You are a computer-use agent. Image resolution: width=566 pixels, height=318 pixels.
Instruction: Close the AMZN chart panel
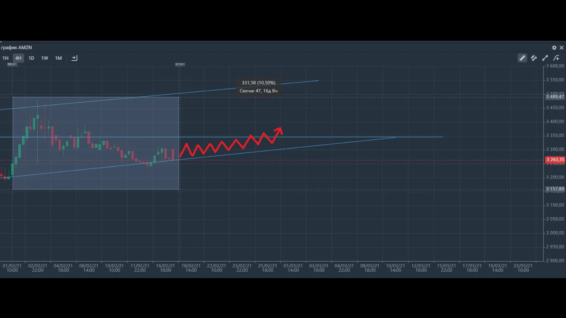(561, 48)
